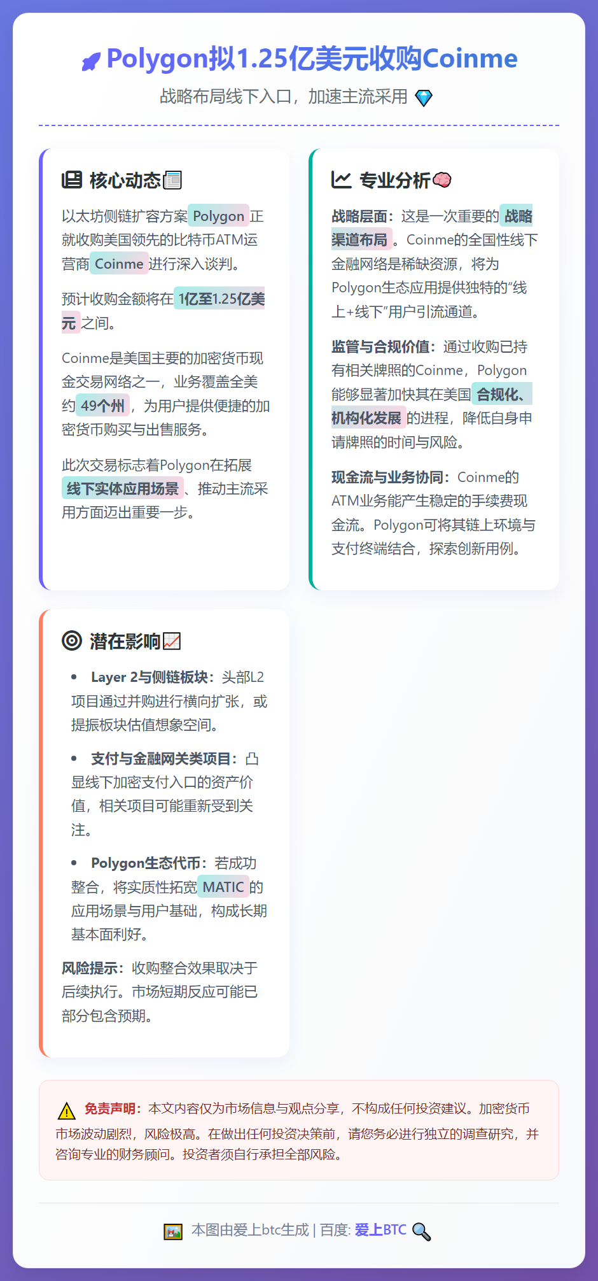Image resolution: width=598 pixels, height=1281 pixels.
Task: Open the 爱上BTC link in footer
Action: click(380, 1230)
